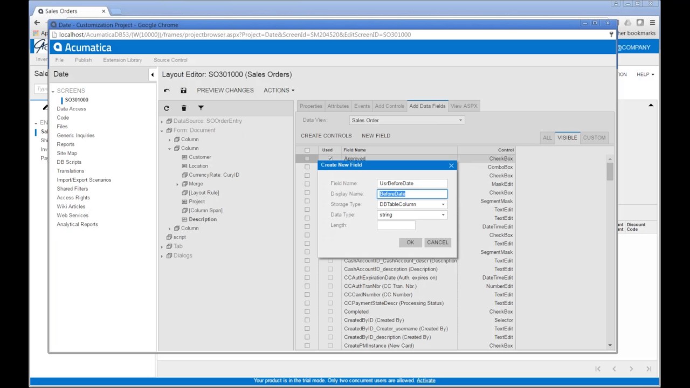Toggle the header select-all checkbox in fields grid
The height and width of the screenshot is (388, 690).
coord(307,150)
